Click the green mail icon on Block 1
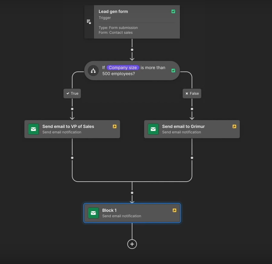Screen dimensions: 272x264 point(93,213)
